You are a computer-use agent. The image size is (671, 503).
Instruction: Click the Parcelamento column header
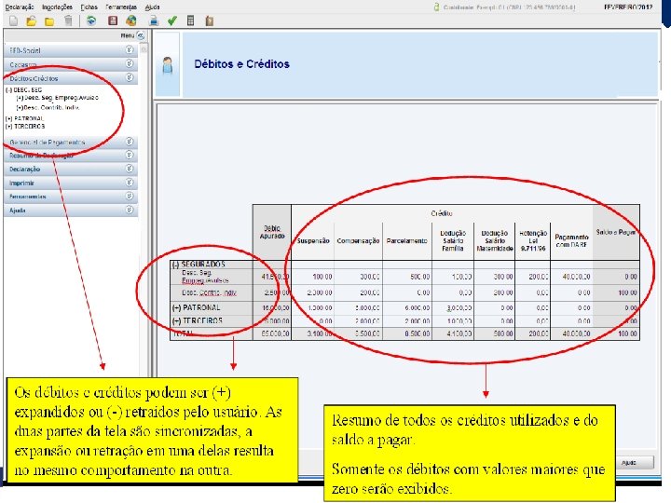(407, 241)
